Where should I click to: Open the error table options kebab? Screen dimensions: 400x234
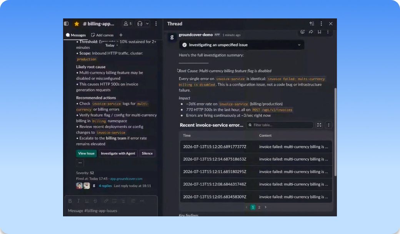pos(328,125)
